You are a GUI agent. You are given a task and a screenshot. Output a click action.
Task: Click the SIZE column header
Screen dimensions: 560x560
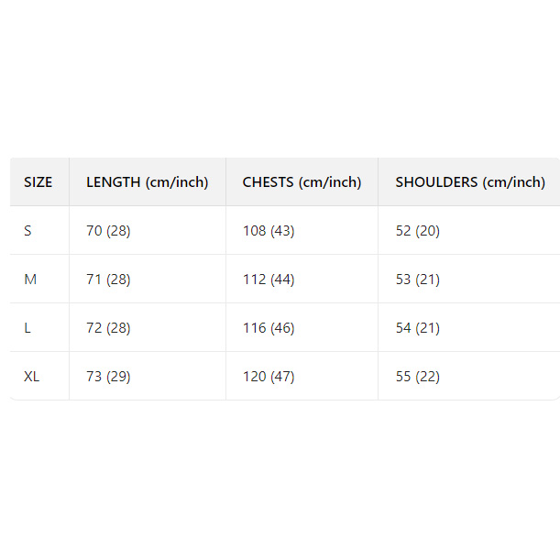[38, 182]
